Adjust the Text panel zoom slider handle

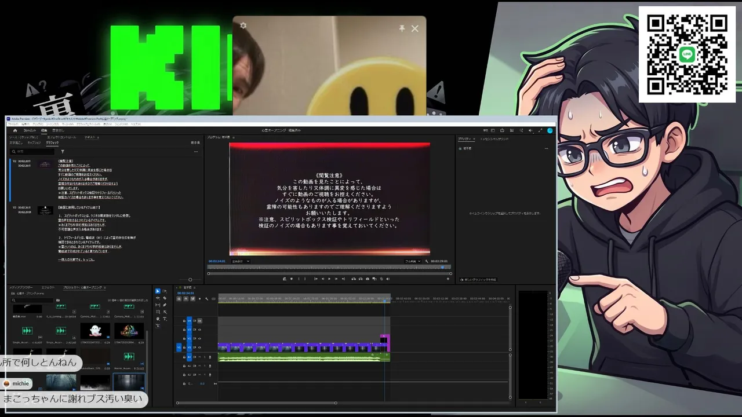click(x=190, y=280)
